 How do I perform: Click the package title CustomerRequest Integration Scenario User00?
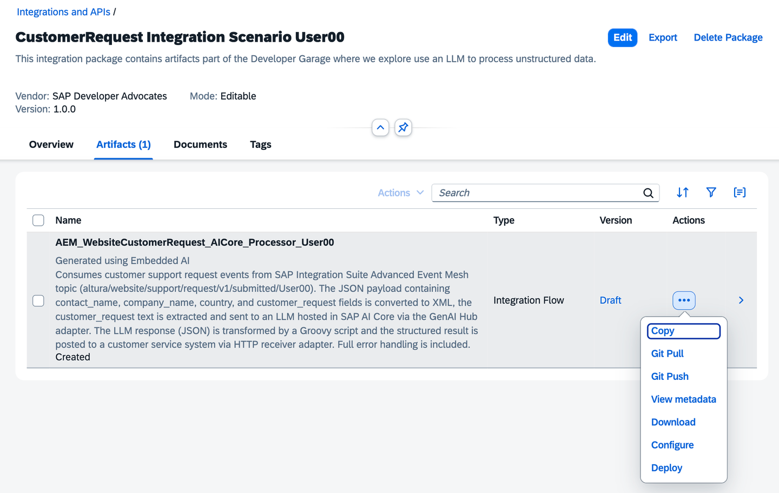pyautogui.click(x=180, y=37)
